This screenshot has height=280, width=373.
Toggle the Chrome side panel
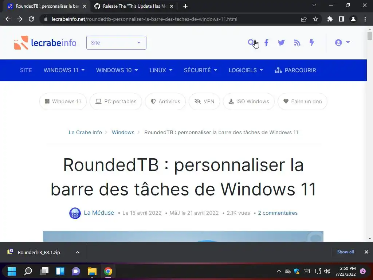(x=342, y=19)
